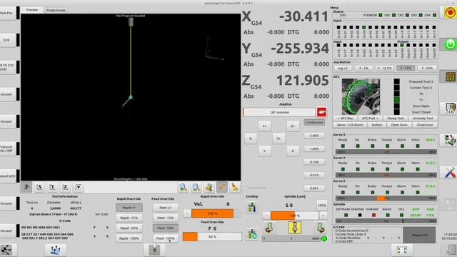The width and height of the screenshot is (457, 257).
Task: Select the 5.000 jog increment
Action: (314, 136)
